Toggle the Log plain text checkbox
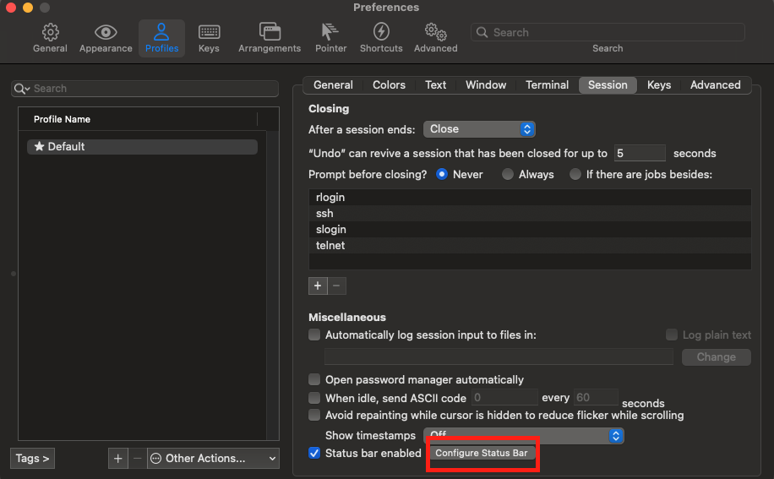The width and height of the screenshot is (774, 479). click(671, 335)
